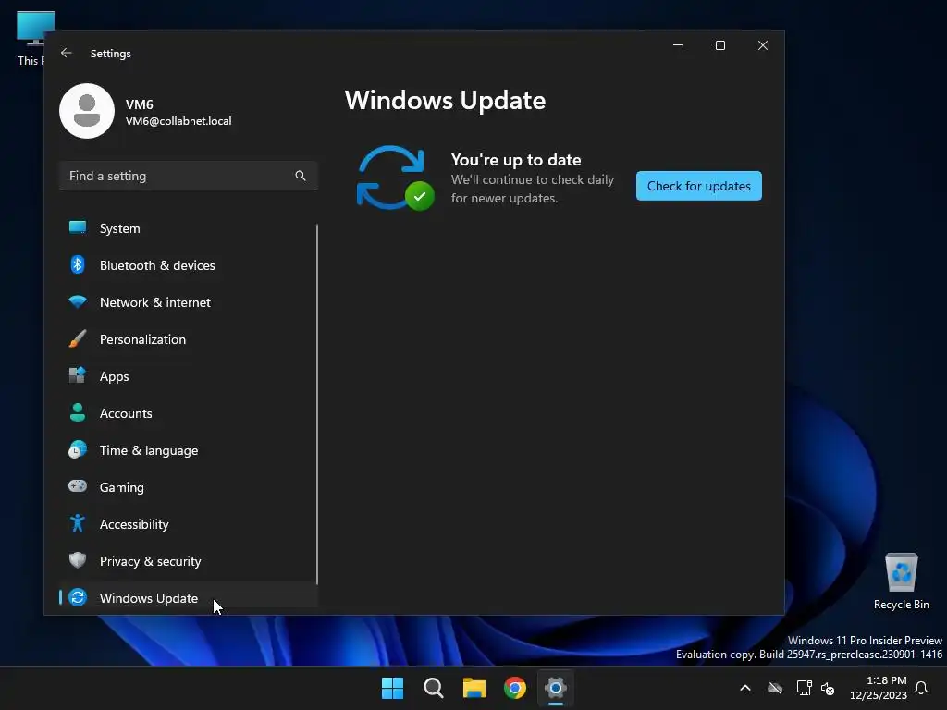
Task: Open taskbar Search
Action: [433, 688]
